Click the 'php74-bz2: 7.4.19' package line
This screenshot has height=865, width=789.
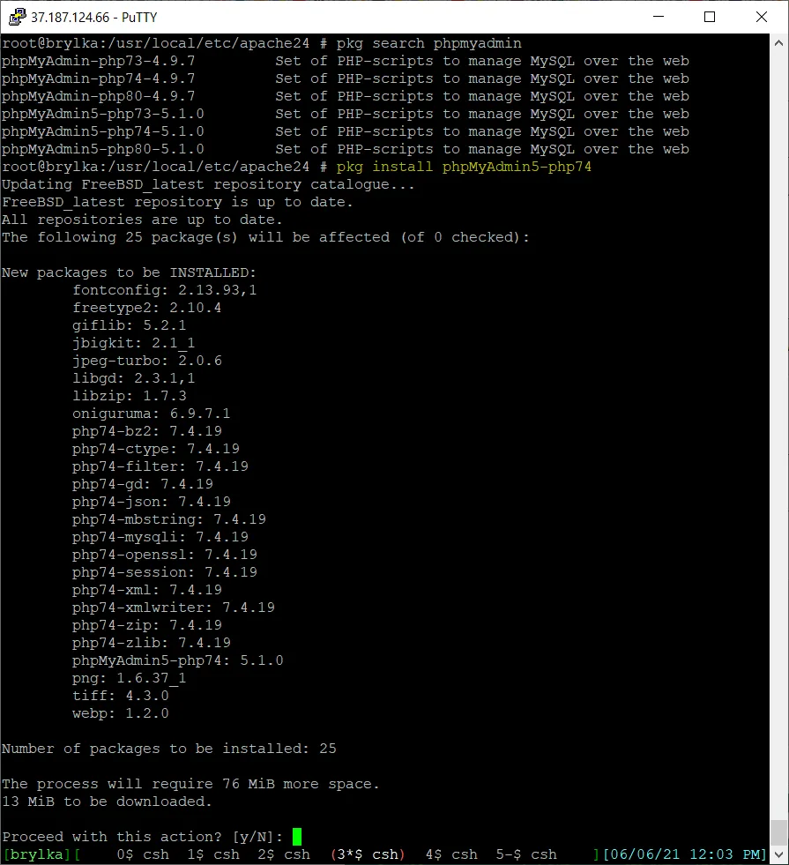[146, 431]
